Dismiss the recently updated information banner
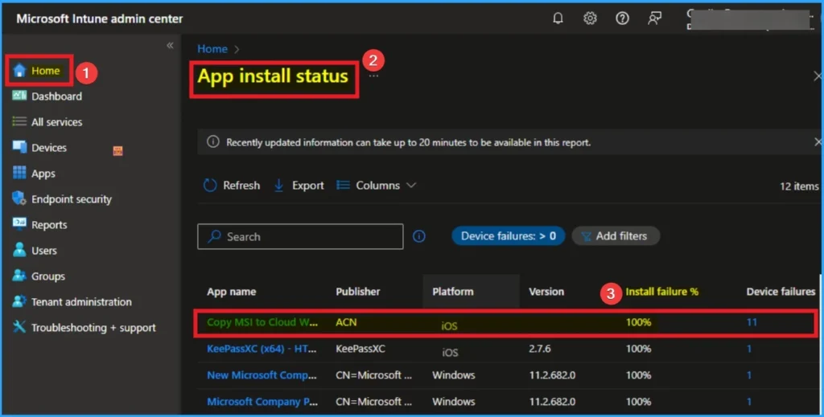Screen dimensions: 824x417 (x=818, y=142)
